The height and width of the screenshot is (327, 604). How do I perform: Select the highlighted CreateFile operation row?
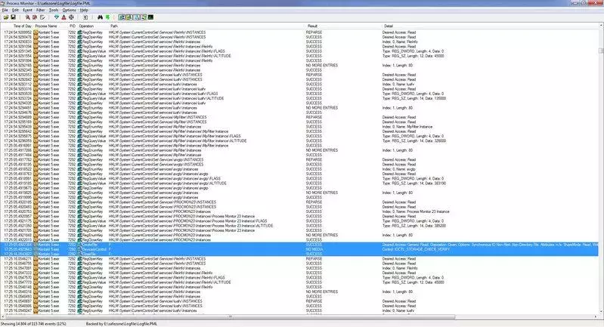click(x=299, y=245)
